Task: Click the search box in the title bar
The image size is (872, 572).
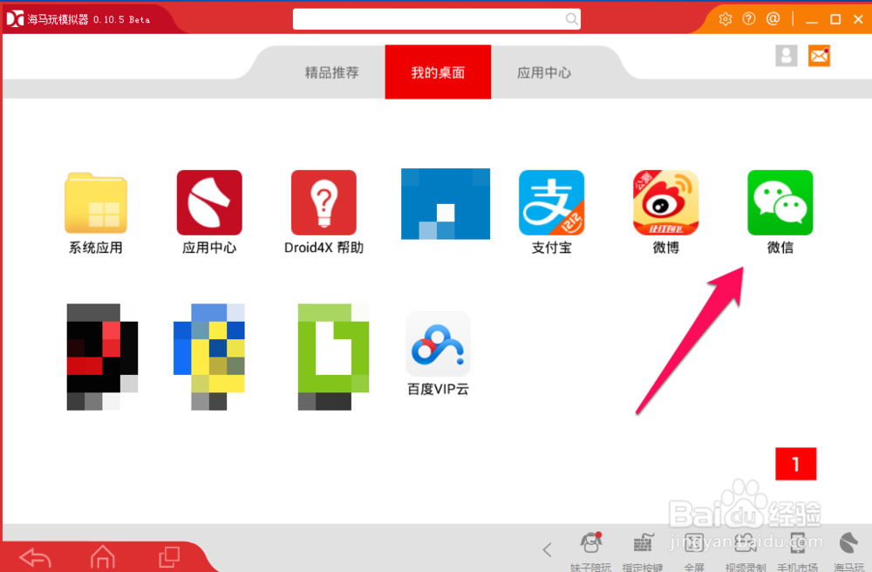Action: (x=437, y=19)
